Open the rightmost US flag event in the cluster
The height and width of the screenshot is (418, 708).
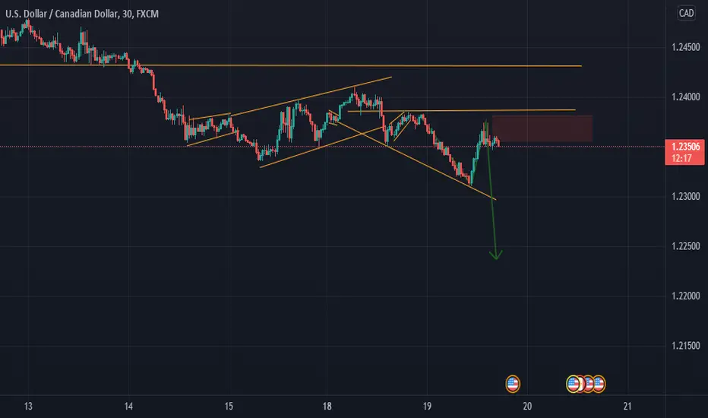click(599, 384)
